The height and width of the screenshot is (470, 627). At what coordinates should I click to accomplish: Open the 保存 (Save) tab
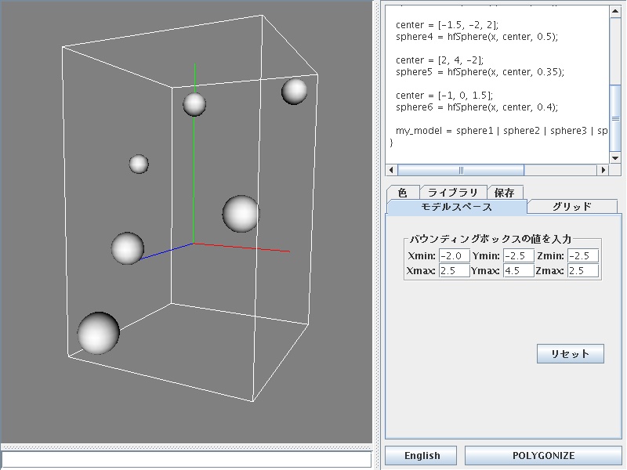tap(505, 193)
